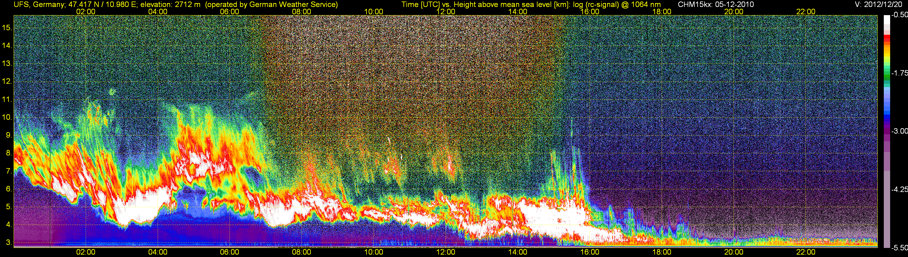Click the height axis label "3."
The image size is (908, 257).
(x=9, y=242)
